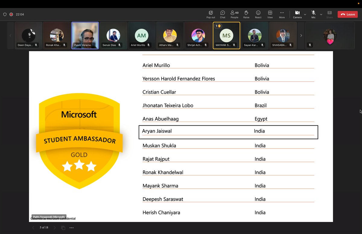Select Sayan Kar participant tile

(255, 36)
